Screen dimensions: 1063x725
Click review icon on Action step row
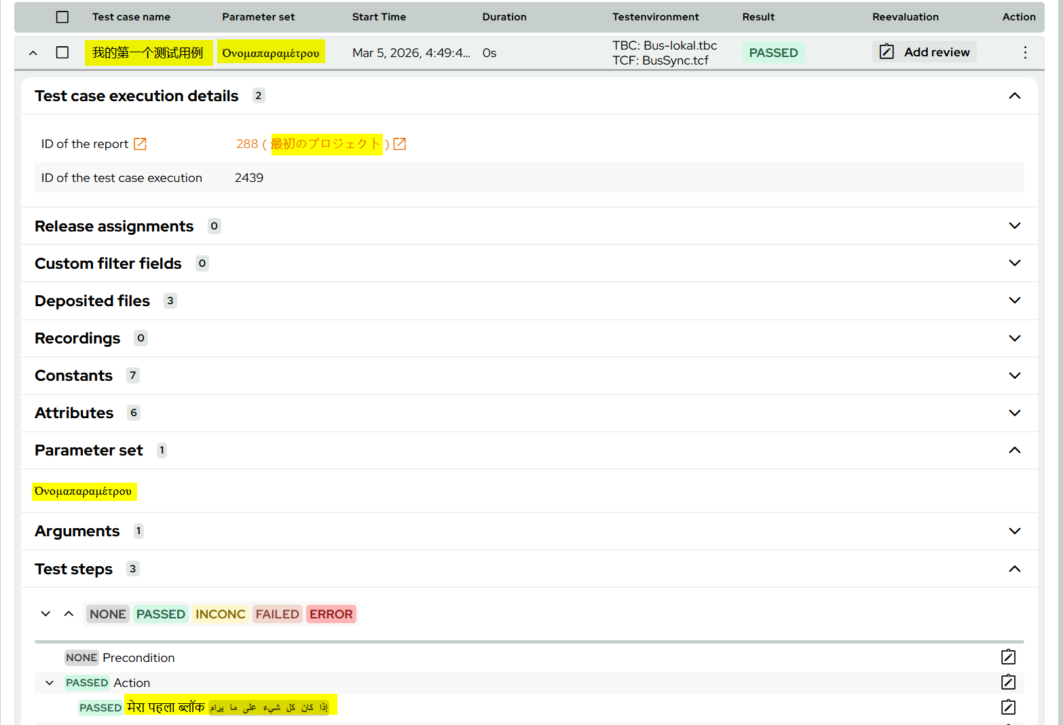(x=1008, y=682)
